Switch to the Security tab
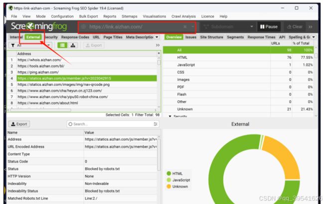The image size is (324, 204). point(51,37)
